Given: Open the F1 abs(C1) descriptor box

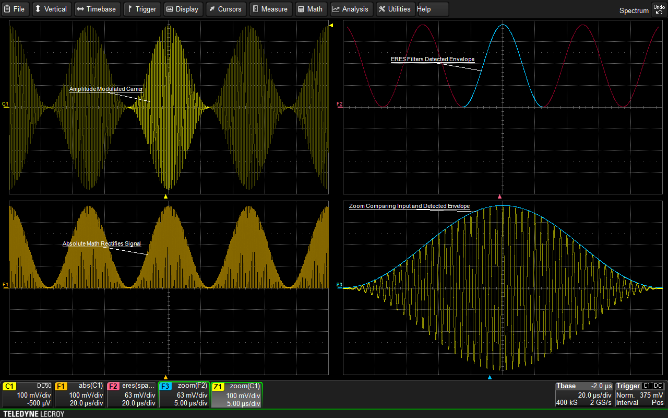Looking at the screenshot, I should point(79,394).
